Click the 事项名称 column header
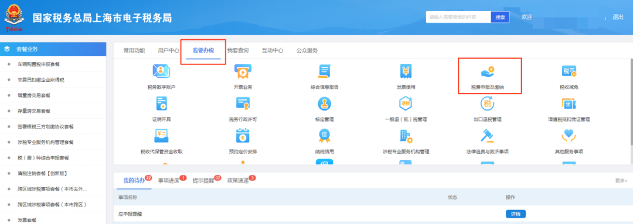Viewport: 633px width, 224px height. (x=128, y=198)
